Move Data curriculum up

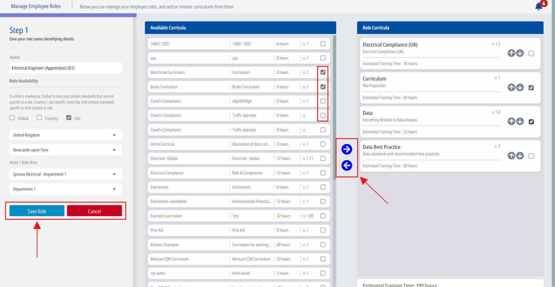coord(511,121)
